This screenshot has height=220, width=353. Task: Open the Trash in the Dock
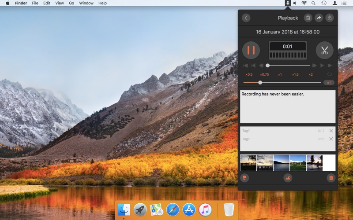[x=229, y=210]
